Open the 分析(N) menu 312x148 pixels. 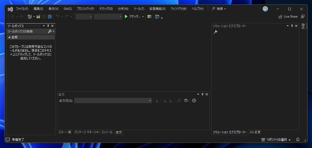tap(123, 9)
